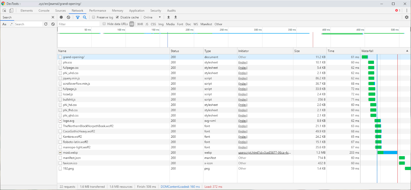Toggle the network filter funnel icon
Screen dimensions: 411x190
tap(78, 17)
